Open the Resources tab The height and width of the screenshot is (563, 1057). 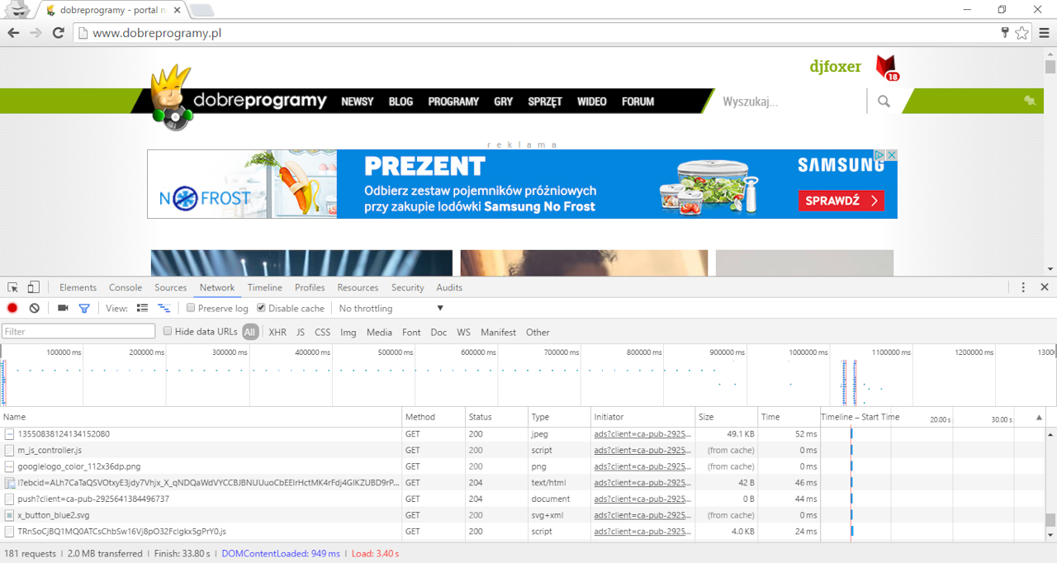[x=358, y=287]
